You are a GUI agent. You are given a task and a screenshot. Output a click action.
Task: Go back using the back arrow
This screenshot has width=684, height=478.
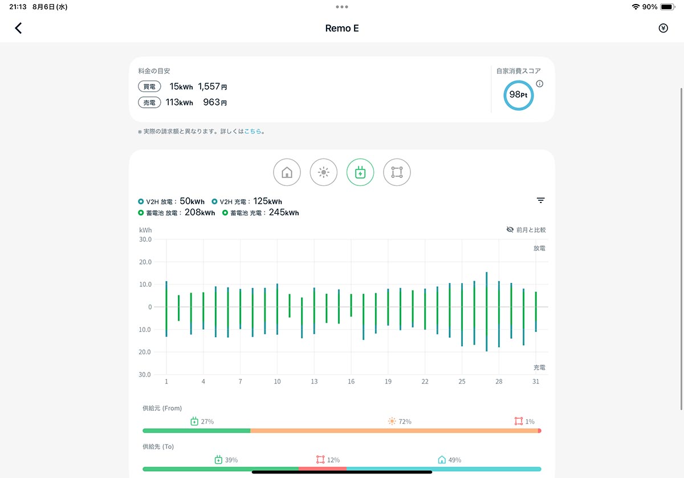pos(18,28)
